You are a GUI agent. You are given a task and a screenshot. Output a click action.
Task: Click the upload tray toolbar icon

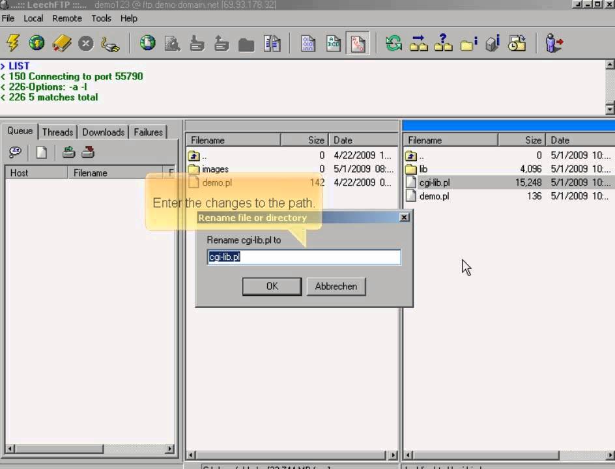222,44
